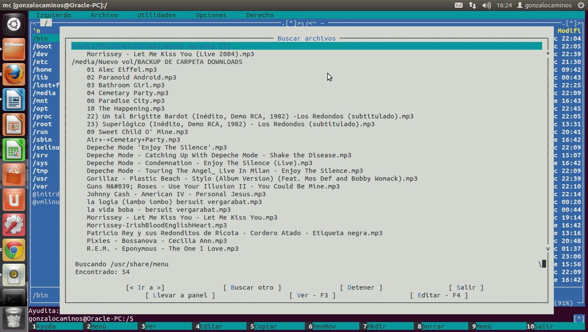
Task: Open the mail envelope indicator
Action: coord(459,5)
